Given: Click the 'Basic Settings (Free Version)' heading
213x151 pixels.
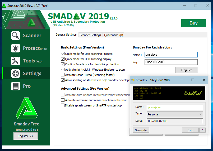Looking at the screenshot, I should [82, 47].
